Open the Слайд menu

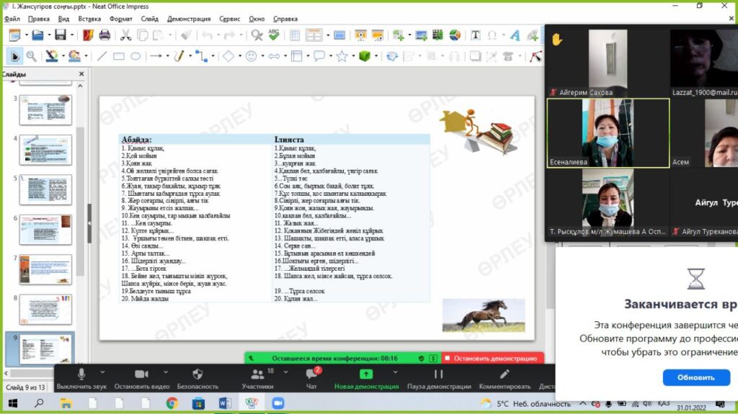coord(150,19)
